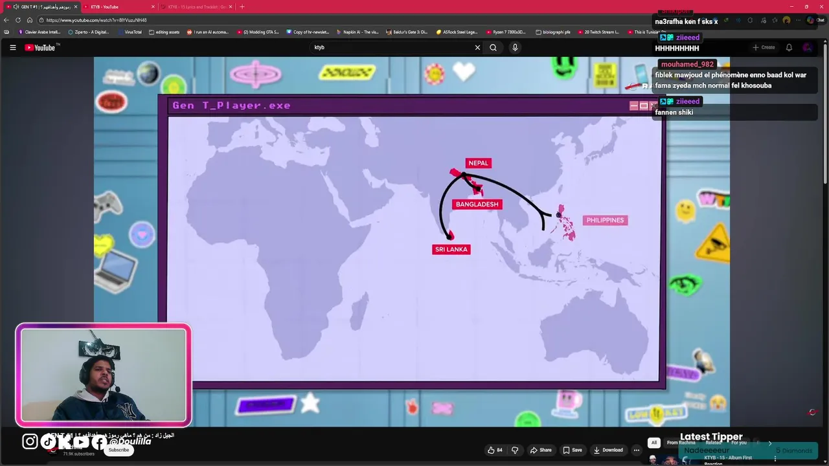Open the 'editing assets' bookmark folder

pos(165,32)
